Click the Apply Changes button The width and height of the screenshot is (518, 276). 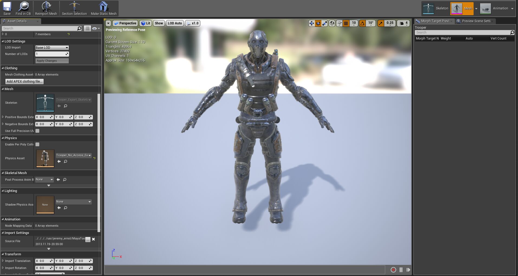tap(51, 61)
